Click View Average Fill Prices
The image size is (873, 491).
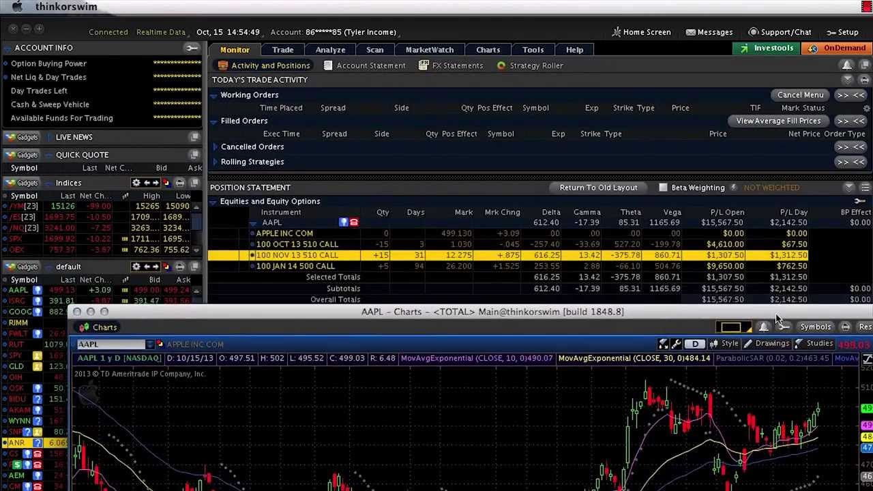778,121
